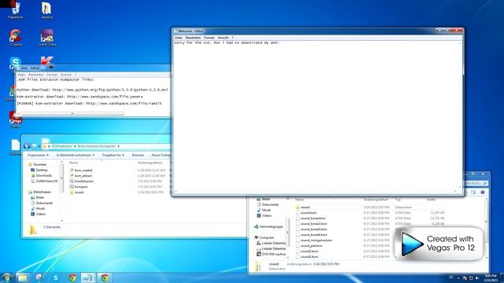Open the Datei menu in the Welcome Editor
Image resolution: width=504 pixels, height=283 pixels.
(x=179, y=38)
